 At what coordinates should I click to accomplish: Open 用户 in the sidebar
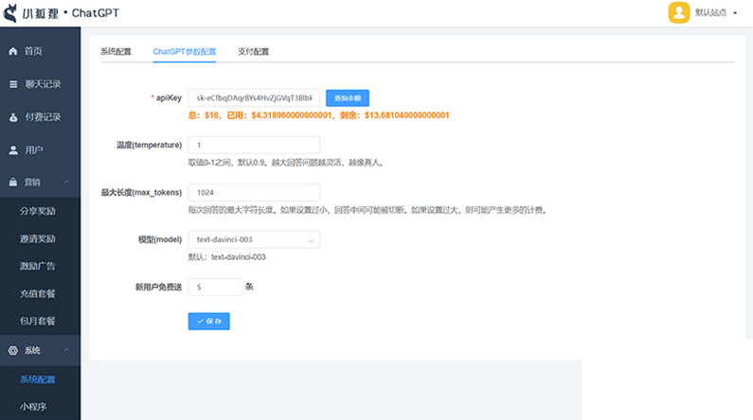tap(33, 150)
